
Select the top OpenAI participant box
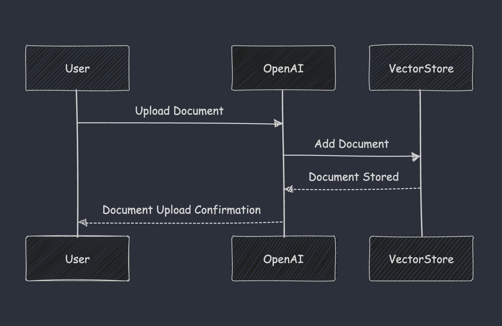coord(283,68)
